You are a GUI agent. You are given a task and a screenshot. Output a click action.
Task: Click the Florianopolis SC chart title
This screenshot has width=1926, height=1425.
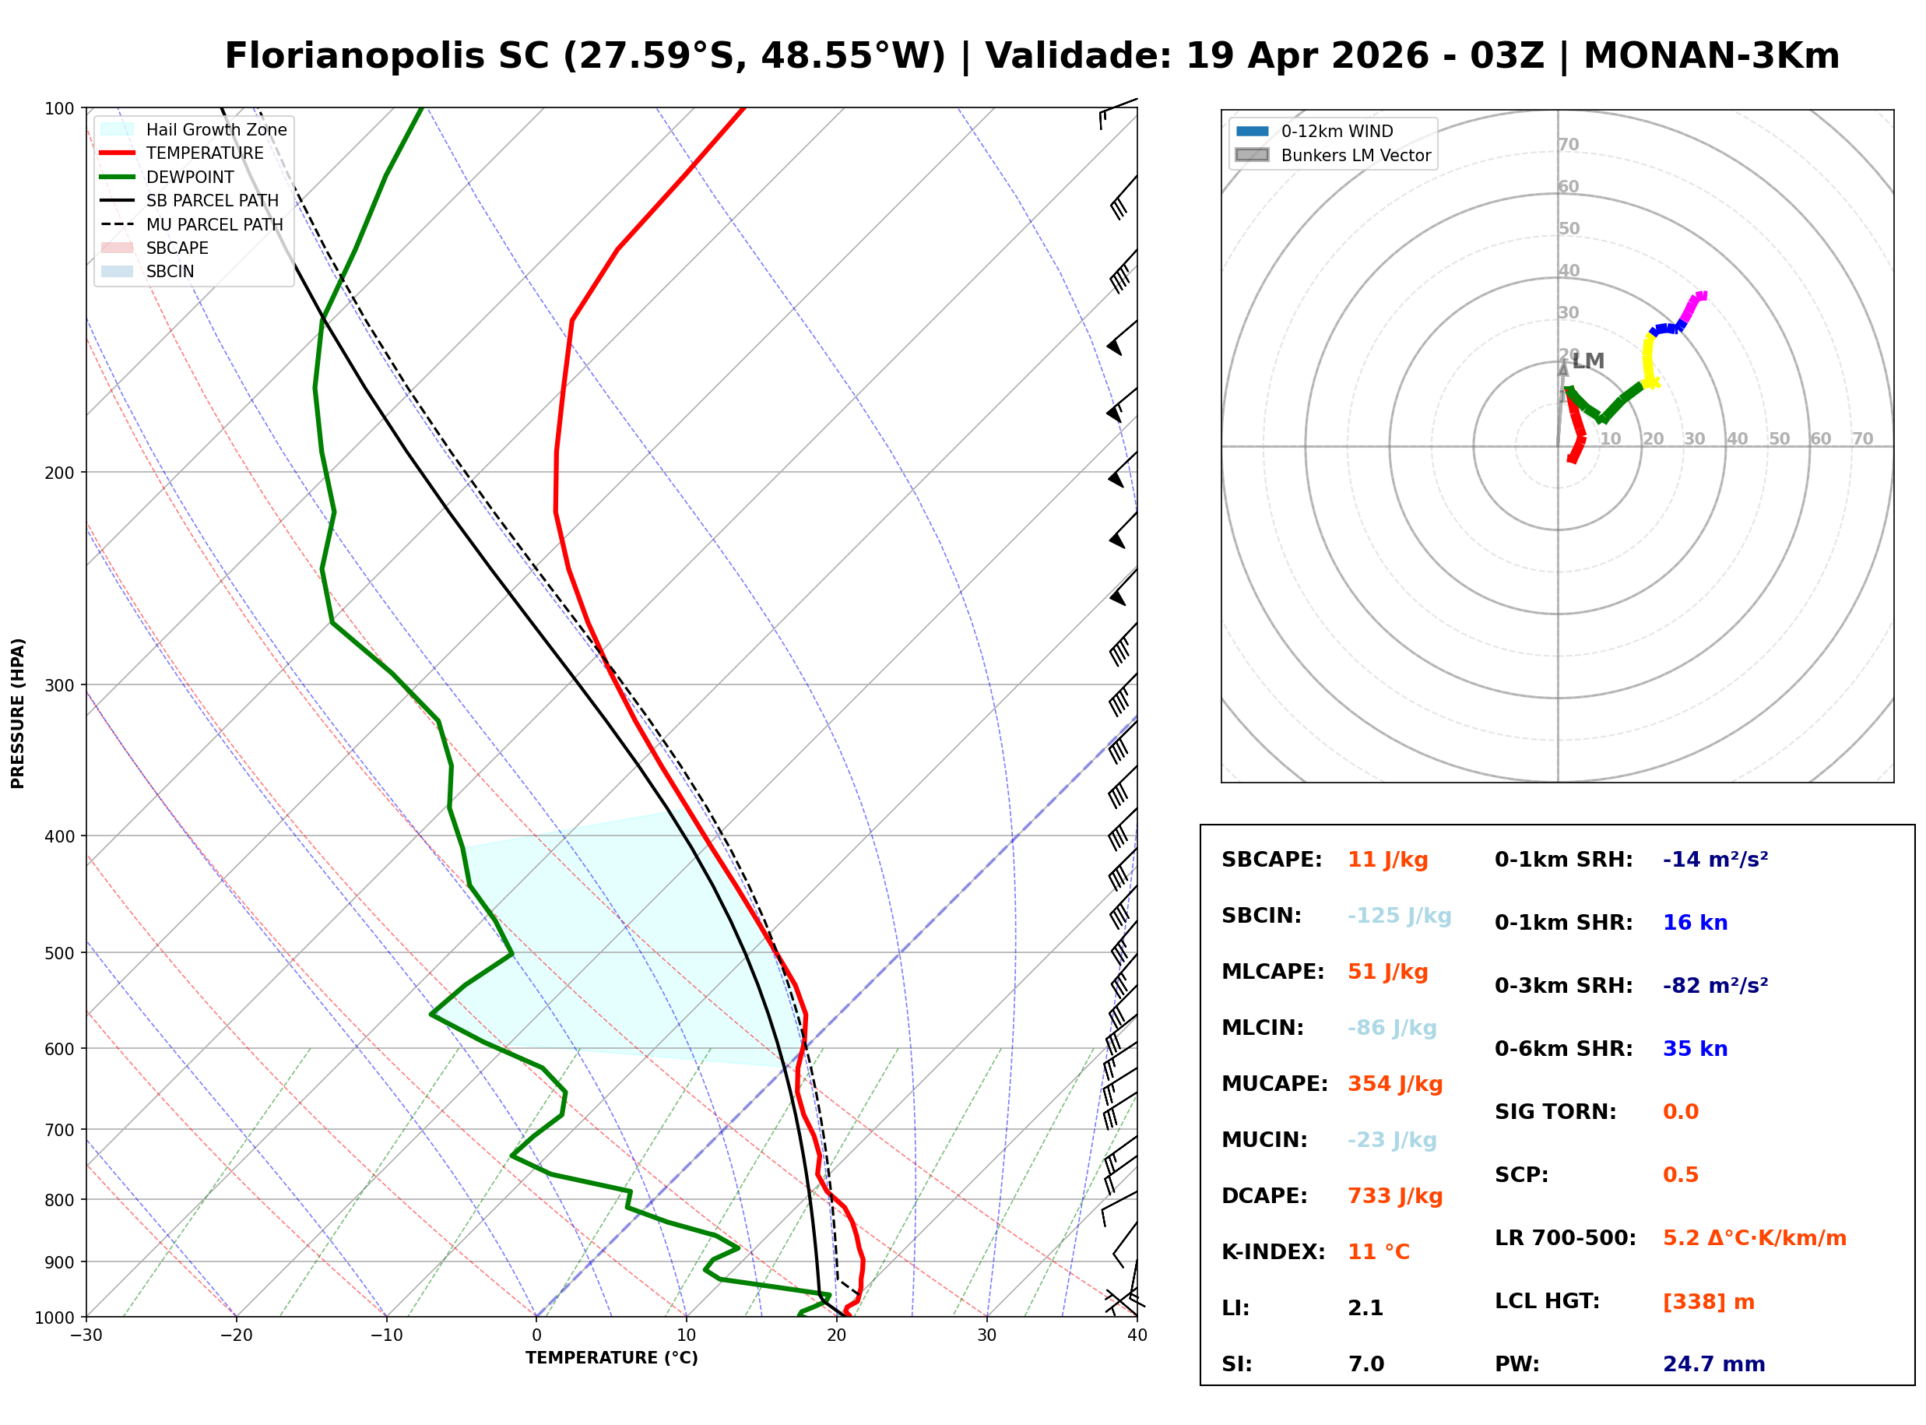(1032, 56)
